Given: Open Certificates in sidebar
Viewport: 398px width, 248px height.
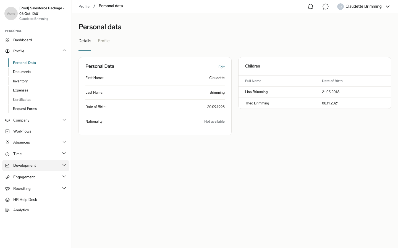Looking at the screenshot, I should [22, 100].
